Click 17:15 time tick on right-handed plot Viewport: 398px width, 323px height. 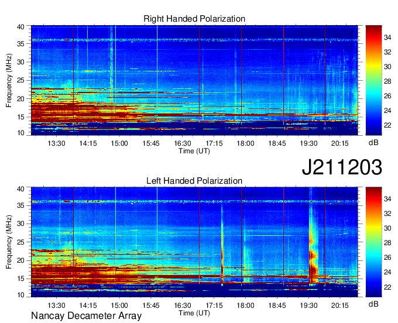tap(214, 143)
